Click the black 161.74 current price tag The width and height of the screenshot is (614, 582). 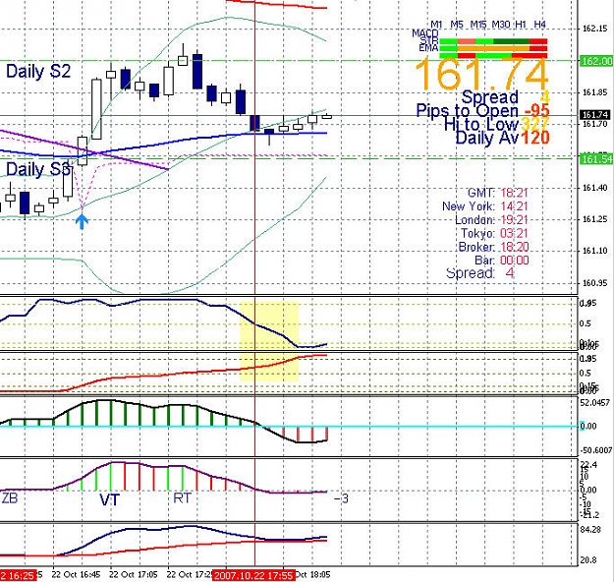click(x=594, y=115)
